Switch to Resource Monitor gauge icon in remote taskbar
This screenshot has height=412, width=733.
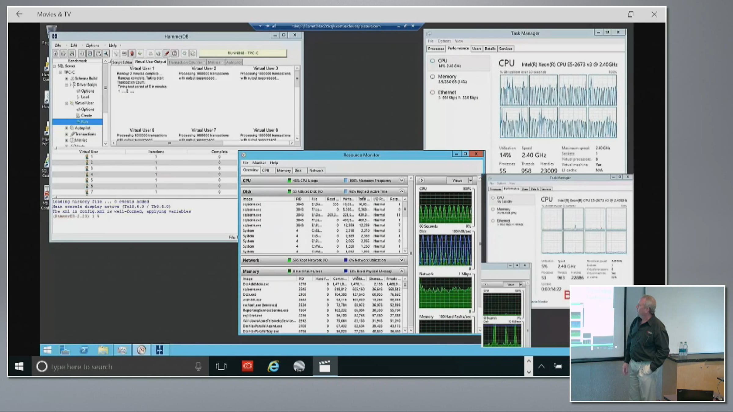141,350
